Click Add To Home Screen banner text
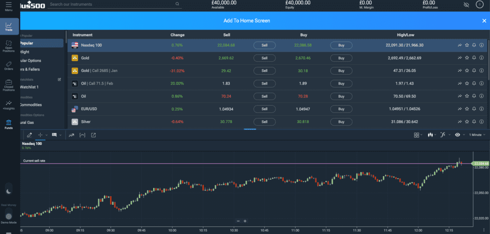Image resolution: width=490 pixels, height=234 pixels. 246,21
